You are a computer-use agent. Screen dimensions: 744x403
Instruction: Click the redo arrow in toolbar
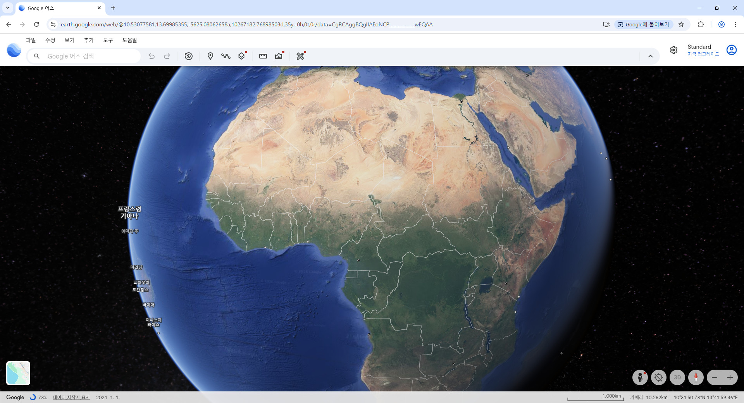(167, 56)
